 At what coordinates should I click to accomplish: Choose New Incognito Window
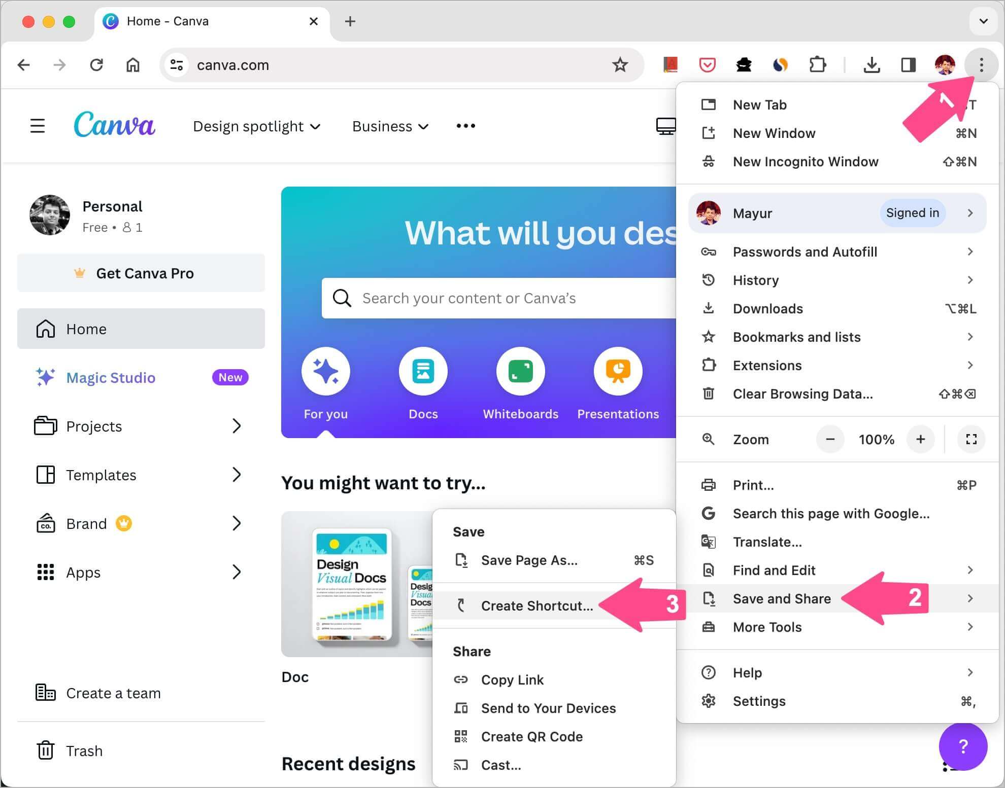tap(837, 161)
